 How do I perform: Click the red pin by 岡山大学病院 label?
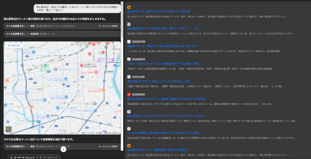(96, 73)
